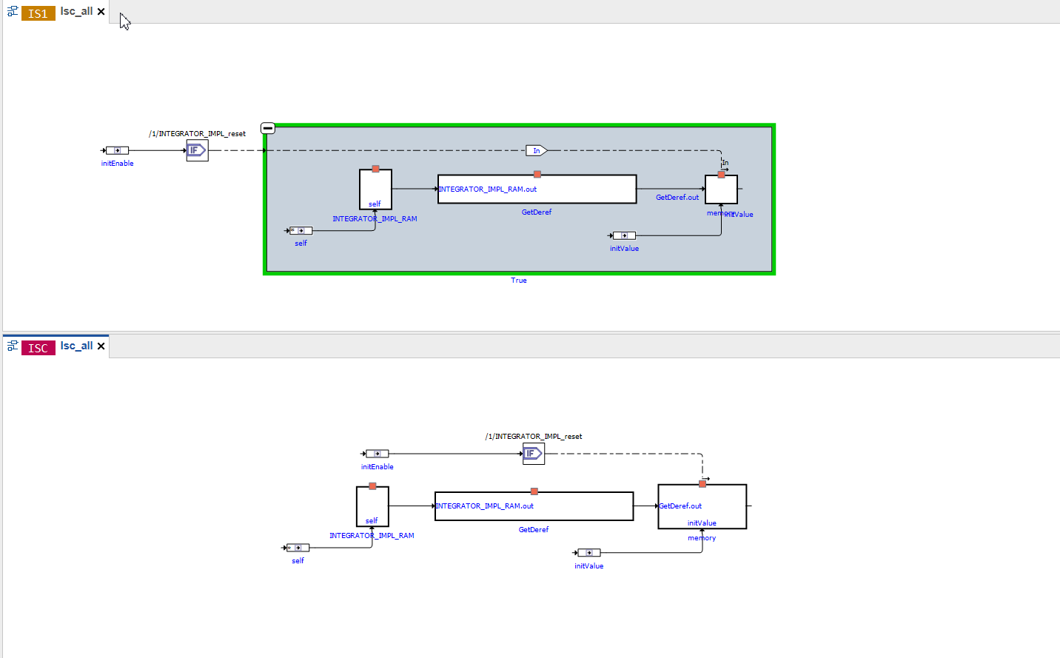Select initEnable input port in top diagram
Image resolution: width=1060 pixels, height=658 pixels.
[117, 150]
